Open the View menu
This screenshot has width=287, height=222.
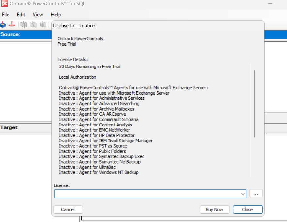click(38, 15)
